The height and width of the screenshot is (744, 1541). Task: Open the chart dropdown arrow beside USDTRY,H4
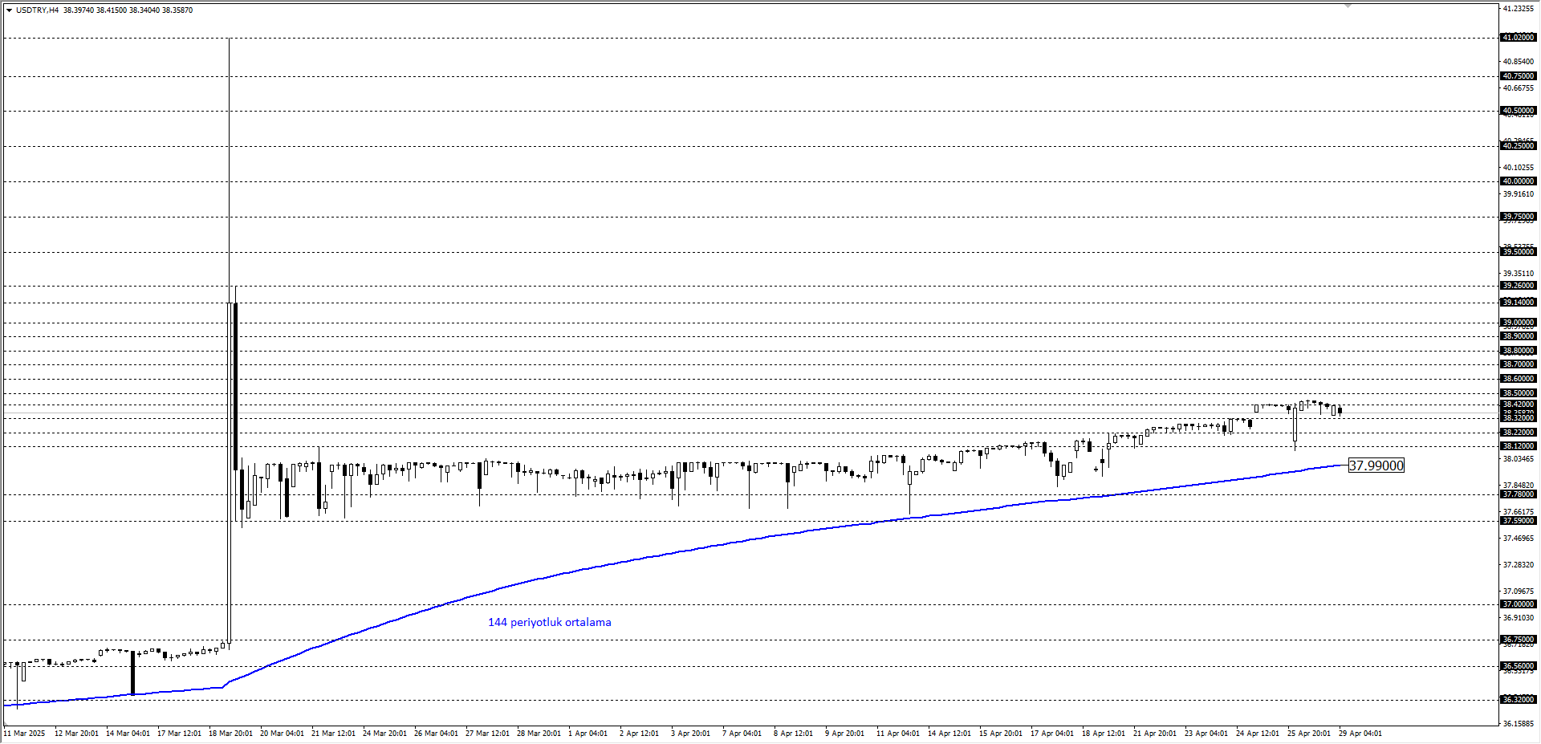click(9, 10)
